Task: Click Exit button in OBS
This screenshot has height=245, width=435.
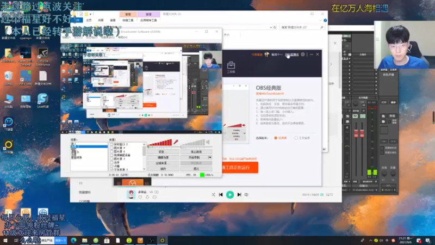Action: click(196, 169)
